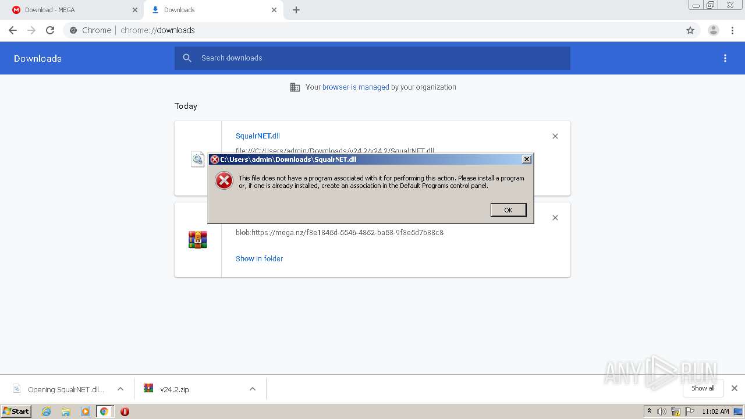This screenshot has height=419, width=745.
Task: Click the red Opera-style taskbar icon
Action: 125,411
